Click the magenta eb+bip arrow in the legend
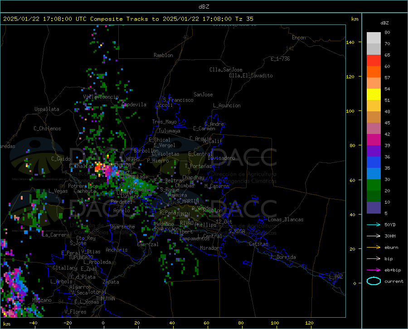The image size is (408, 329). (374, 270)
